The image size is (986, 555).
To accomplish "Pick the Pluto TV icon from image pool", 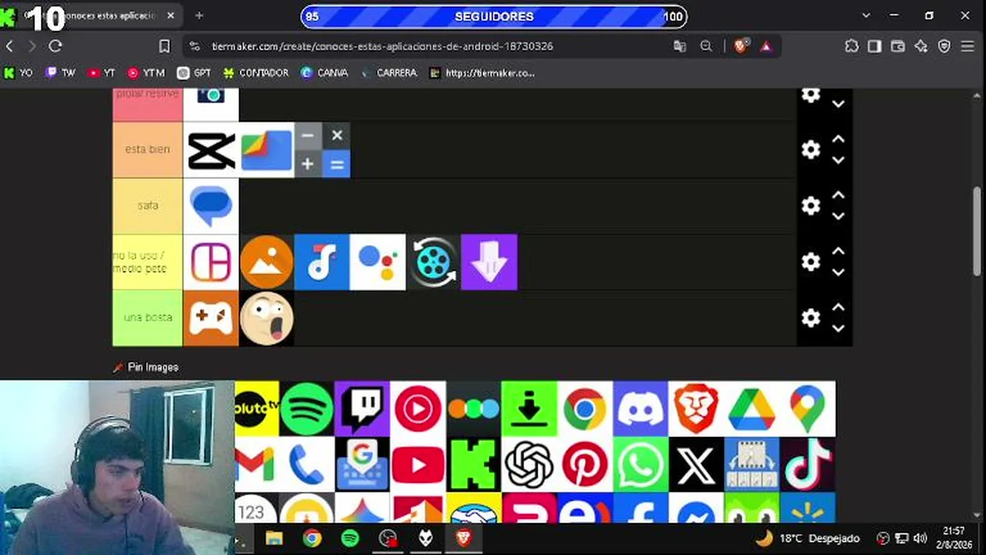I will coord(257,409).
